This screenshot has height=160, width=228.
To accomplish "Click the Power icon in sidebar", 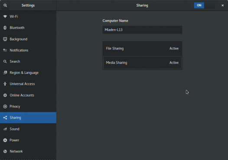I will (5, 140).
